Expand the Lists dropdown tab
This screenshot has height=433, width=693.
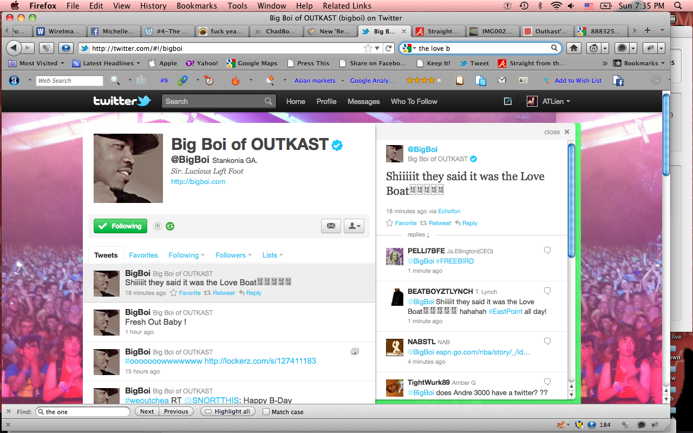coord(272,255)
